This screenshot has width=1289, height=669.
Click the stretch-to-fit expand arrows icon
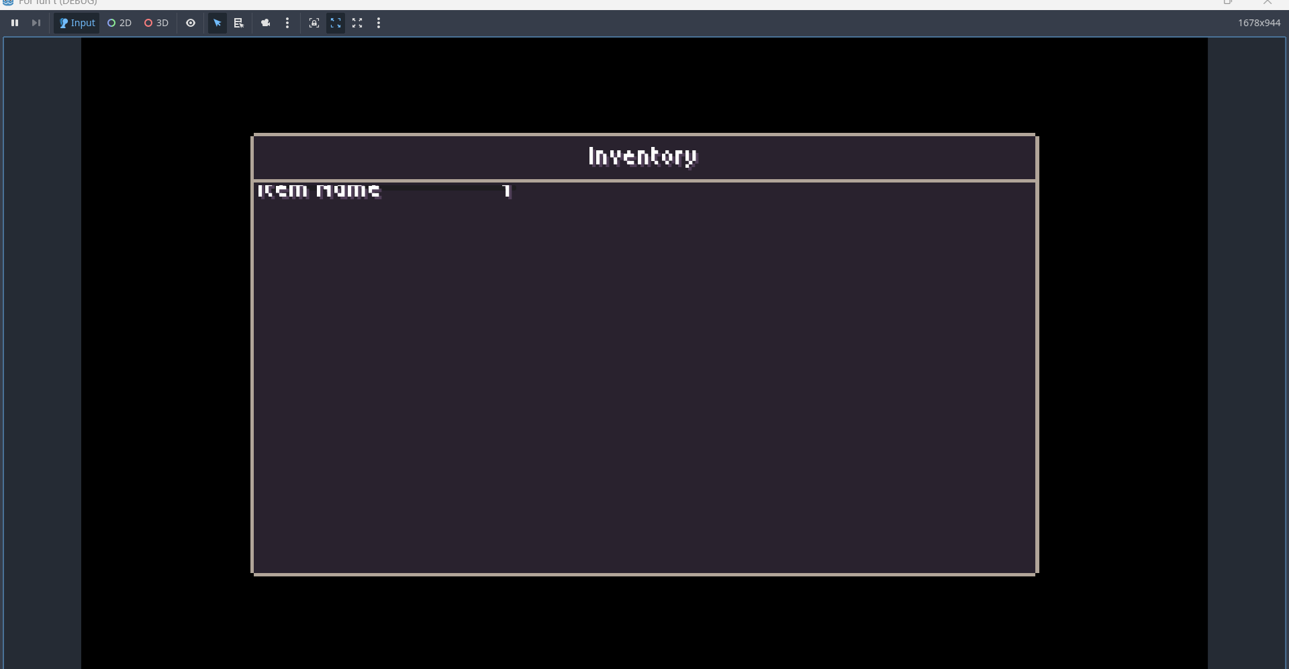click(357, 23)
